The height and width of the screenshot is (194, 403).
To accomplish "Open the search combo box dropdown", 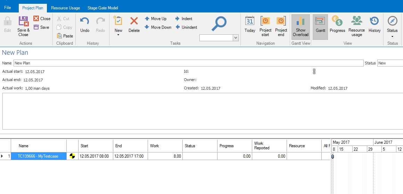I will pos(236,38).
